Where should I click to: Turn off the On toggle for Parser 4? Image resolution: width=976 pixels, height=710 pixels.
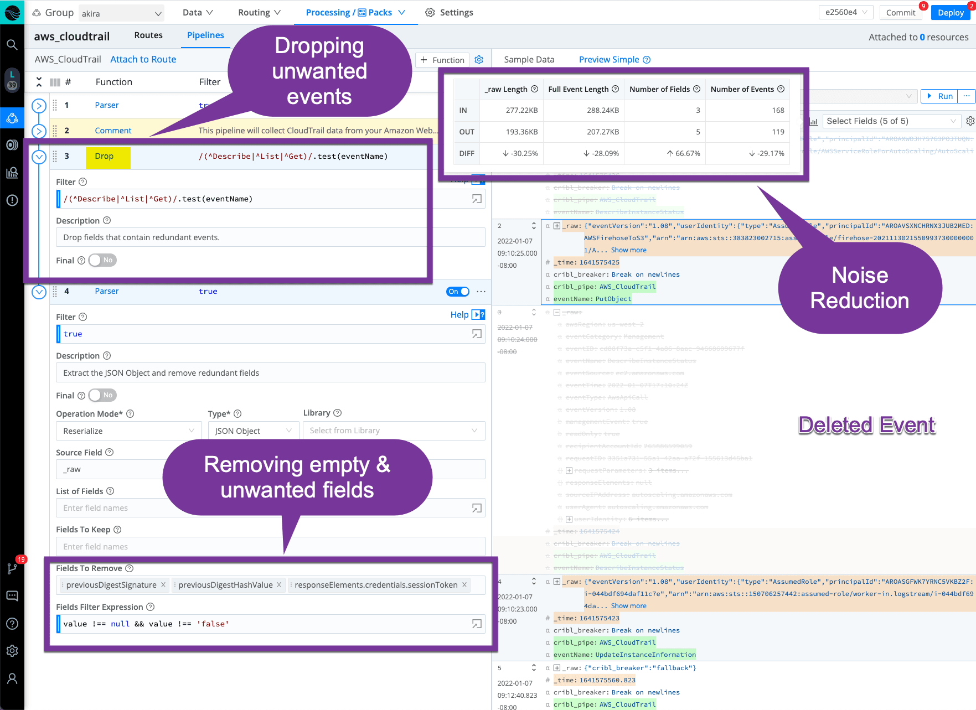tap(458, 292)
